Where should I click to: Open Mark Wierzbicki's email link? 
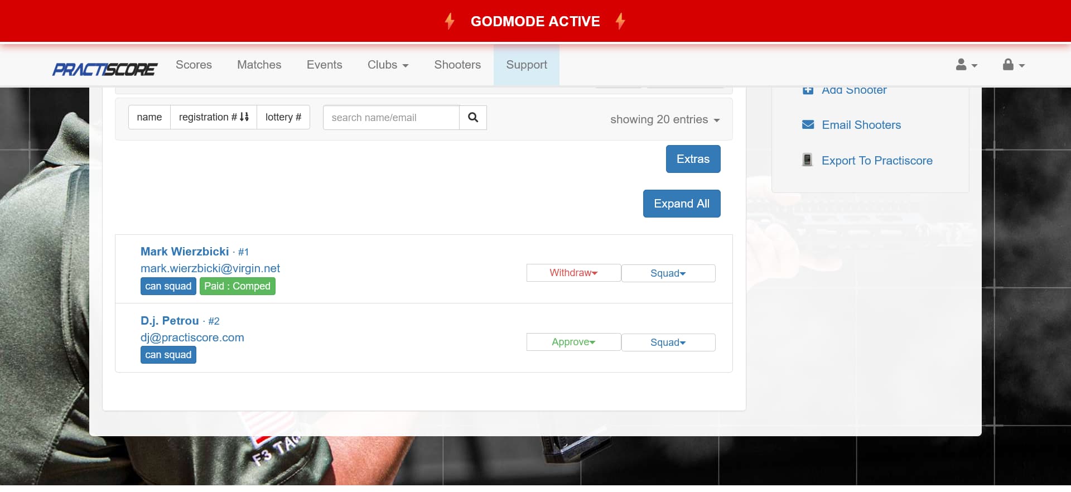click(210, 268)
